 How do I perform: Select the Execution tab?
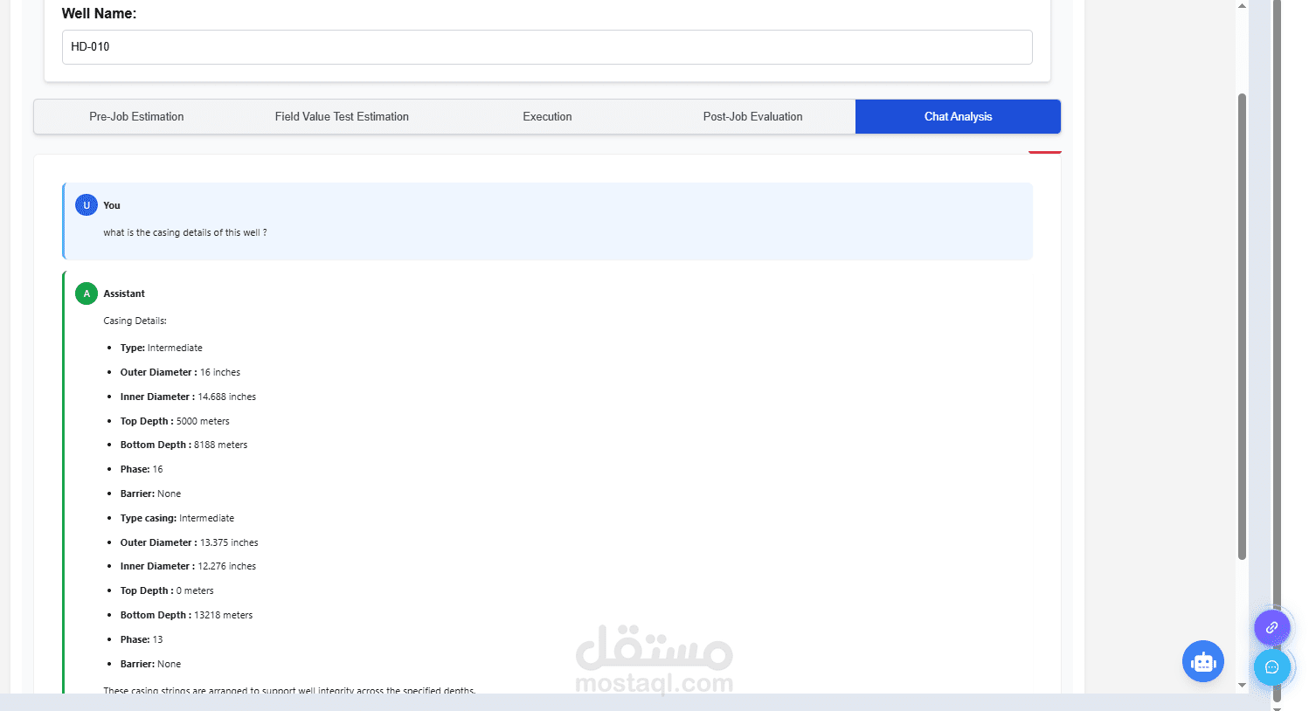547,116
